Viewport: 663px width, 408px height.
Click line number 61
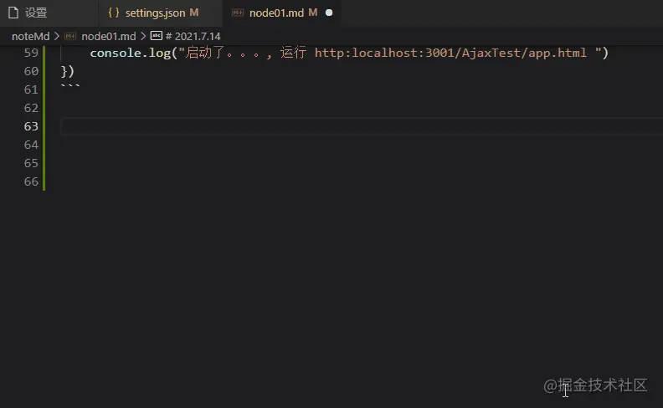click(x=31, y=89)
